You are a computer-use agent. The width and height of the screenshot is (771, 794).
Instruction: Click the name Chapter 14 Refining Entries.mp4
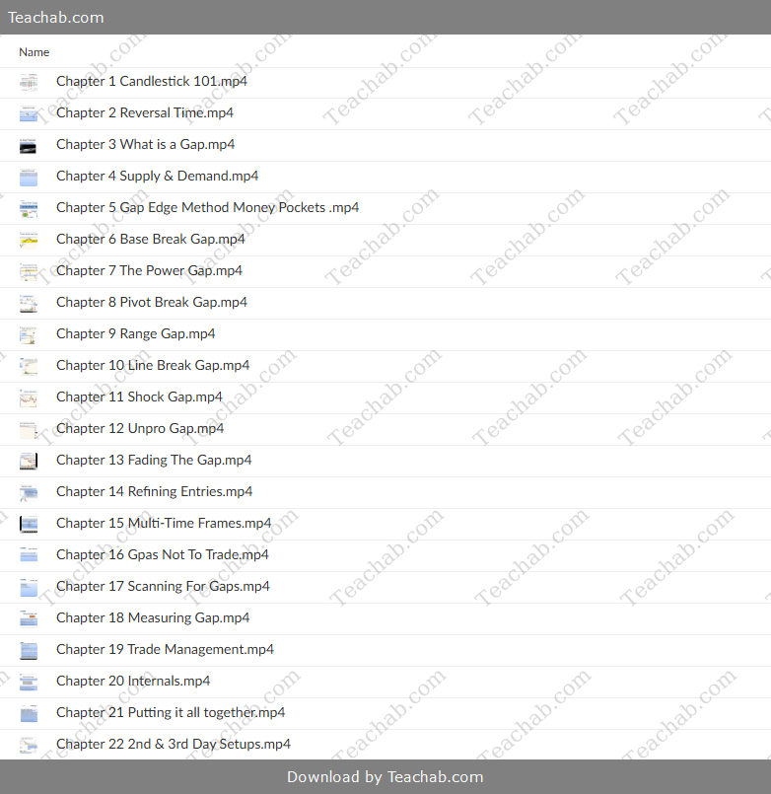pyautogui.click(x=155, y=491)
